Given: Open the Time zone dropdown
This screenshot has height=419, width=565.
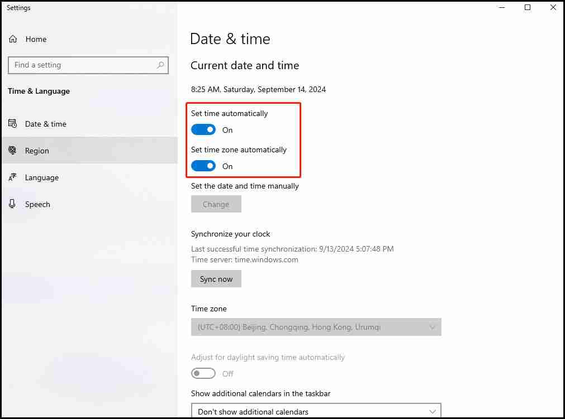Looking at the screenshot, I should point(316,327).
